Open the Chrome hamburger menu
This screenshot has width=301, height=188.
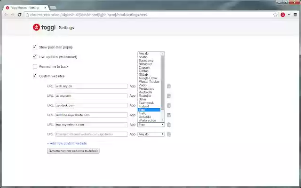point(295,15)
